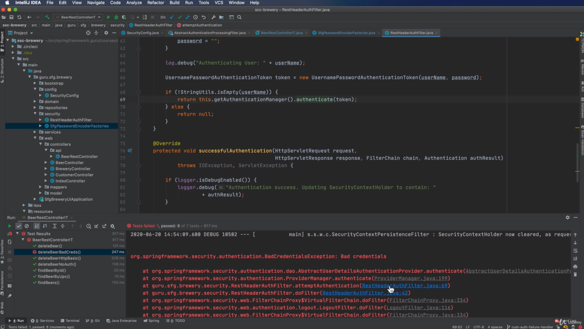The height and width of the screenshot is (329, 584).
Task: Switch to the SecurityConfig.java editor tab
Action: point(142,33)
